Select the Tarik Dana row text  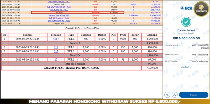pyautogui.click(x=59, y=12)
